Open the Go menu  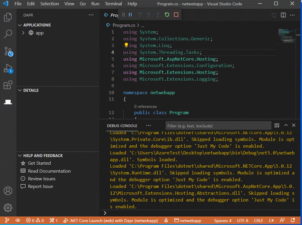pos(83,4)
